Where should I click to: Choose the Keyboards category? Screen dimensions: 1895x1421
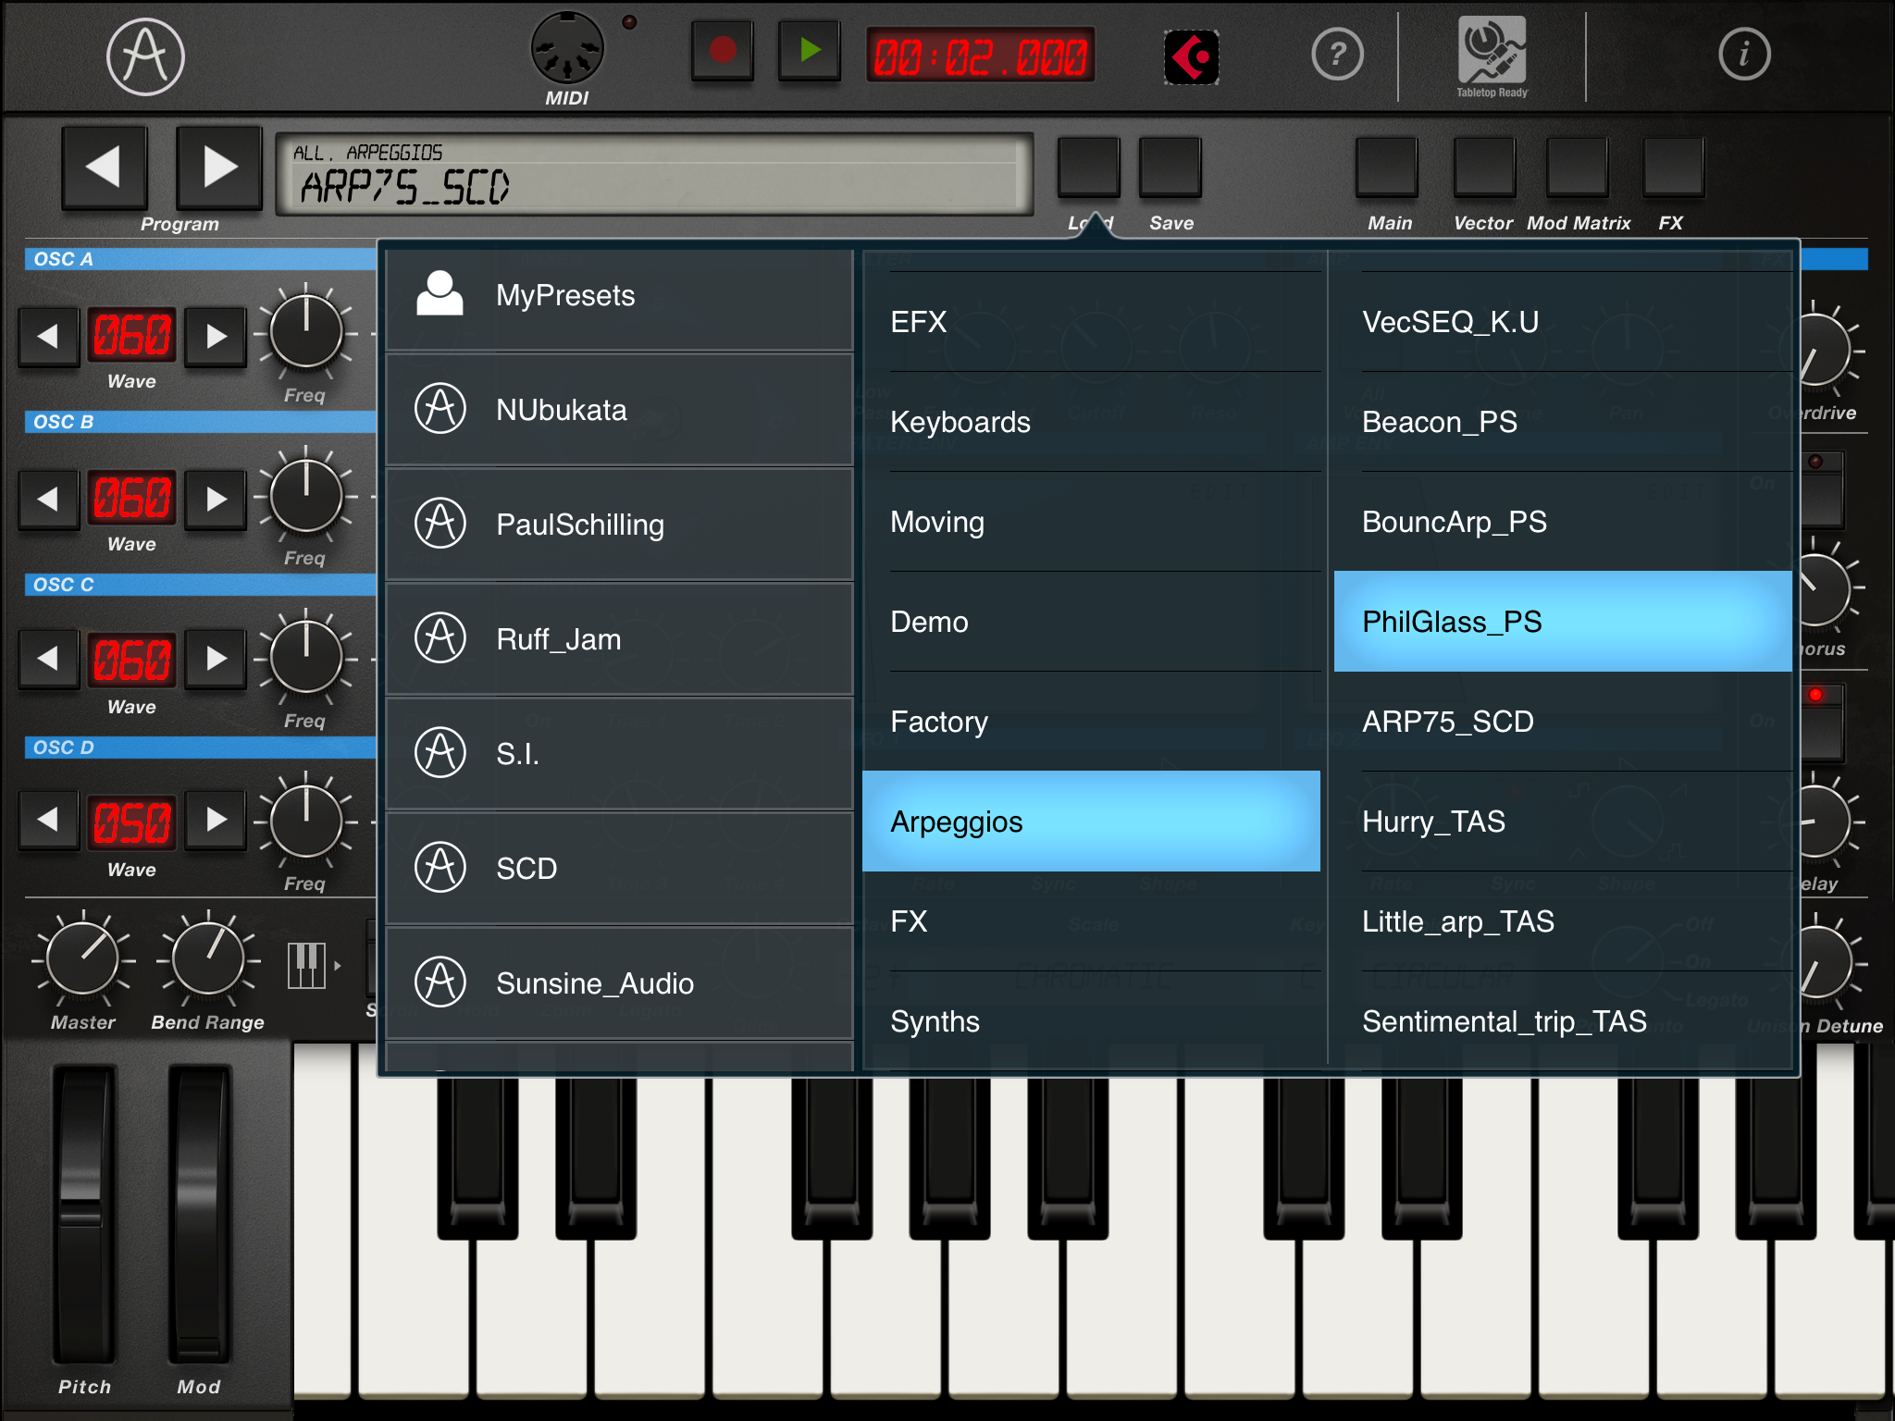click(x=1092, y=422)
